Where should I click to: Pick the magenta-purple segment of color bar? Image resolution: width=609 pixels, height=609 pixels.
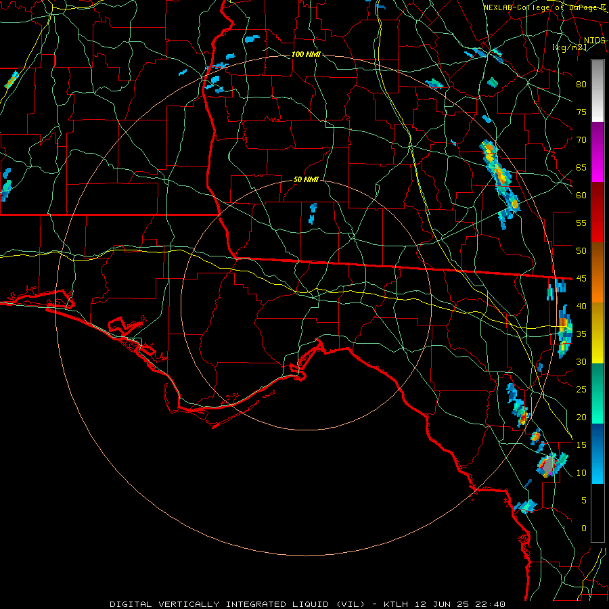coord(597,152)
